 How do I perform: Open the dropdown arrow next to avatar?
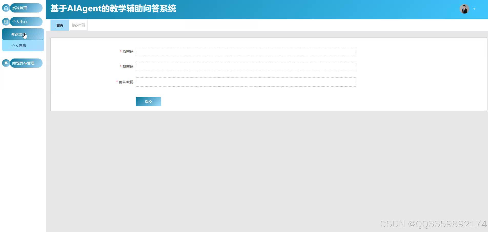(474, 9)
